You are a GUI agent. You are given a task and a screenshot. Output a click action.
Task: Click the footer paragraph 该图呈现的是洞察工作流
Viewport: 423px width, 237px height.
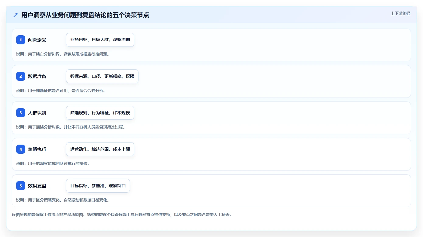tap(122, 215)
